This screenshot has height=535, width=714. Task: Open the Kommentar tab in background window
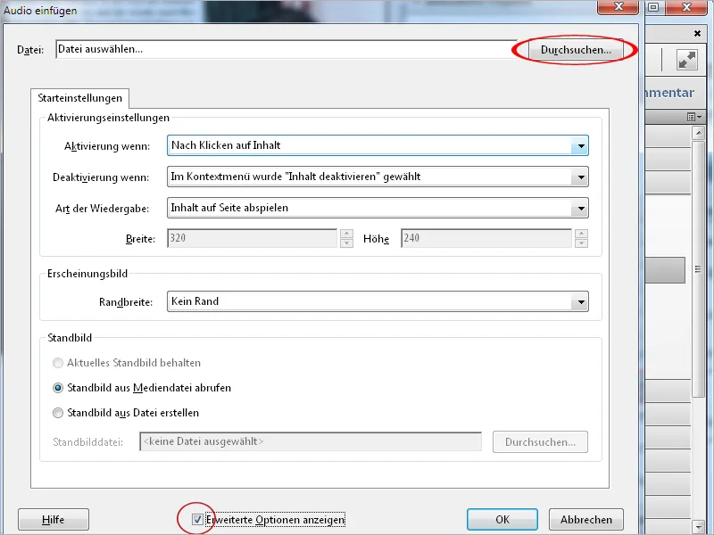[x=670, y=93]
